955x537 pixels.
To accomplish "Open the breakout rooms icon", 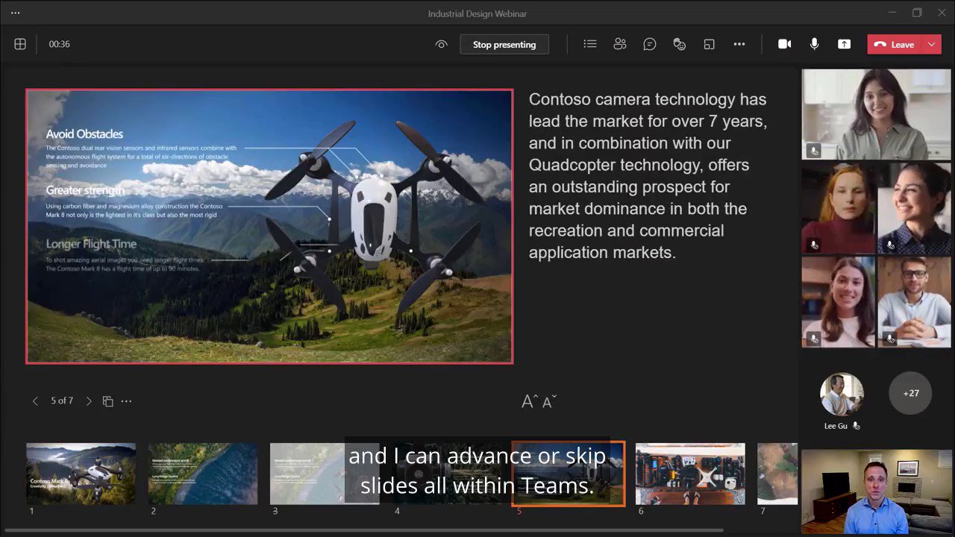I will pos(710,44).
